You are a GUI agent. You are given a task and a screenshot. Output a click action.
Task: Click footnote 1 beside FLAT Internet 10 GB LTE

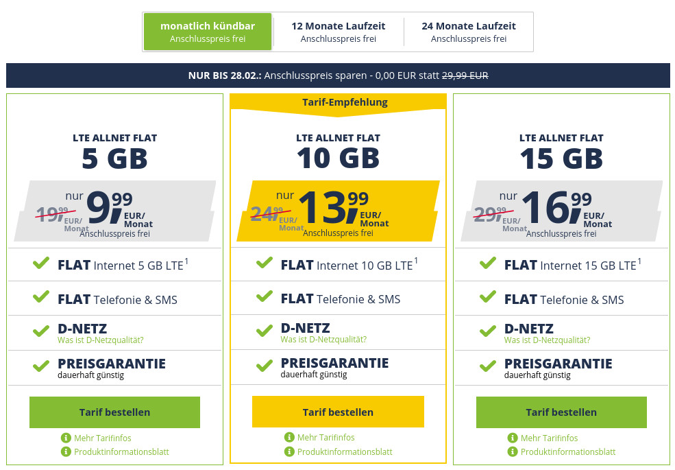[x=417, y=259]
